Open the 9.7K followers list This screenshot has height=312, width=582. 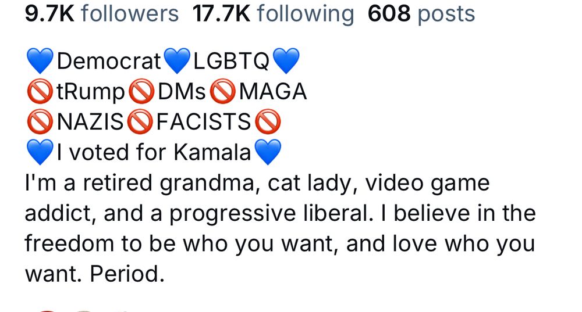[102, 14]
